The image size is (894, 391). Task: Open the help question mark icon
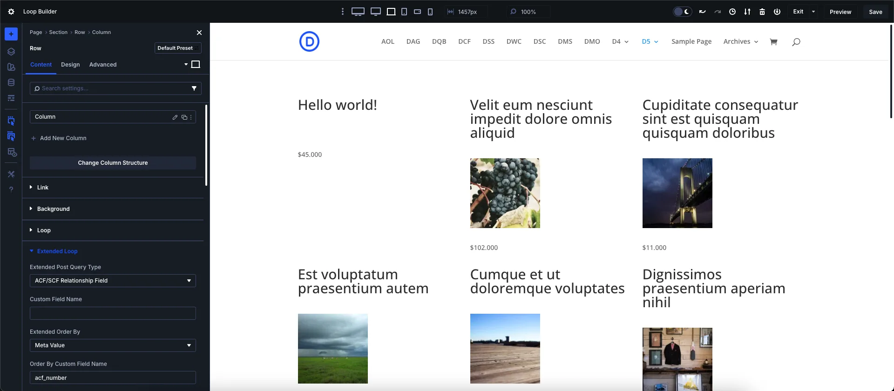click(x=11, y=189)
